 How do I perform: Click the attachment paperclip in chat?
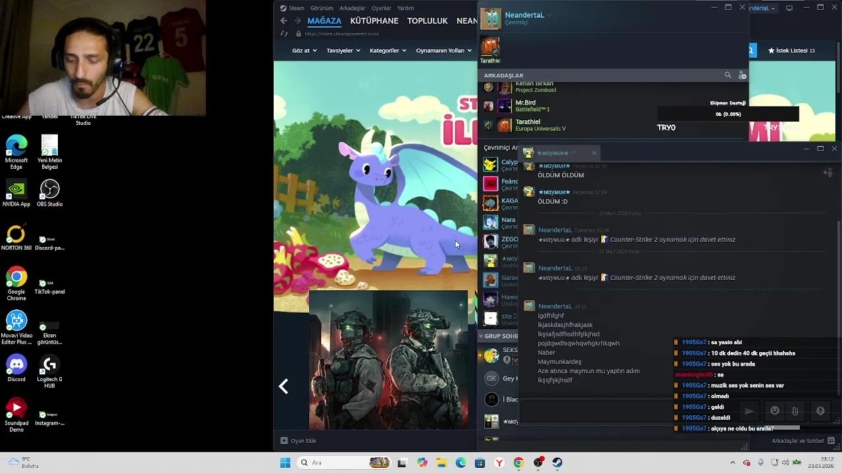795,411
